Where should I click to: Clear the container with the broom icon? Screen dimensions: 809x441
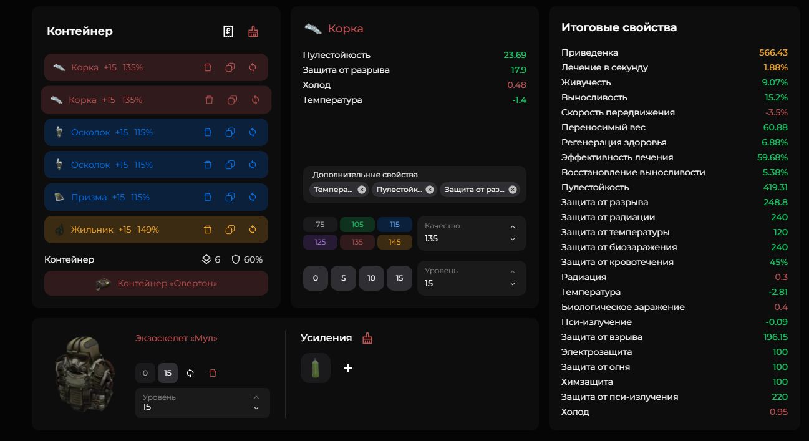pos(253,31)
